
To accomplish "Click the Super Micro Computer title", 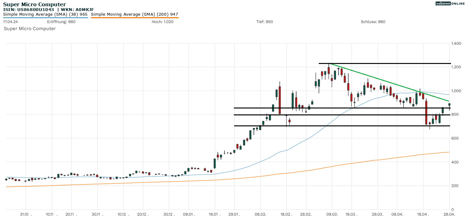I will pos(34,4).
